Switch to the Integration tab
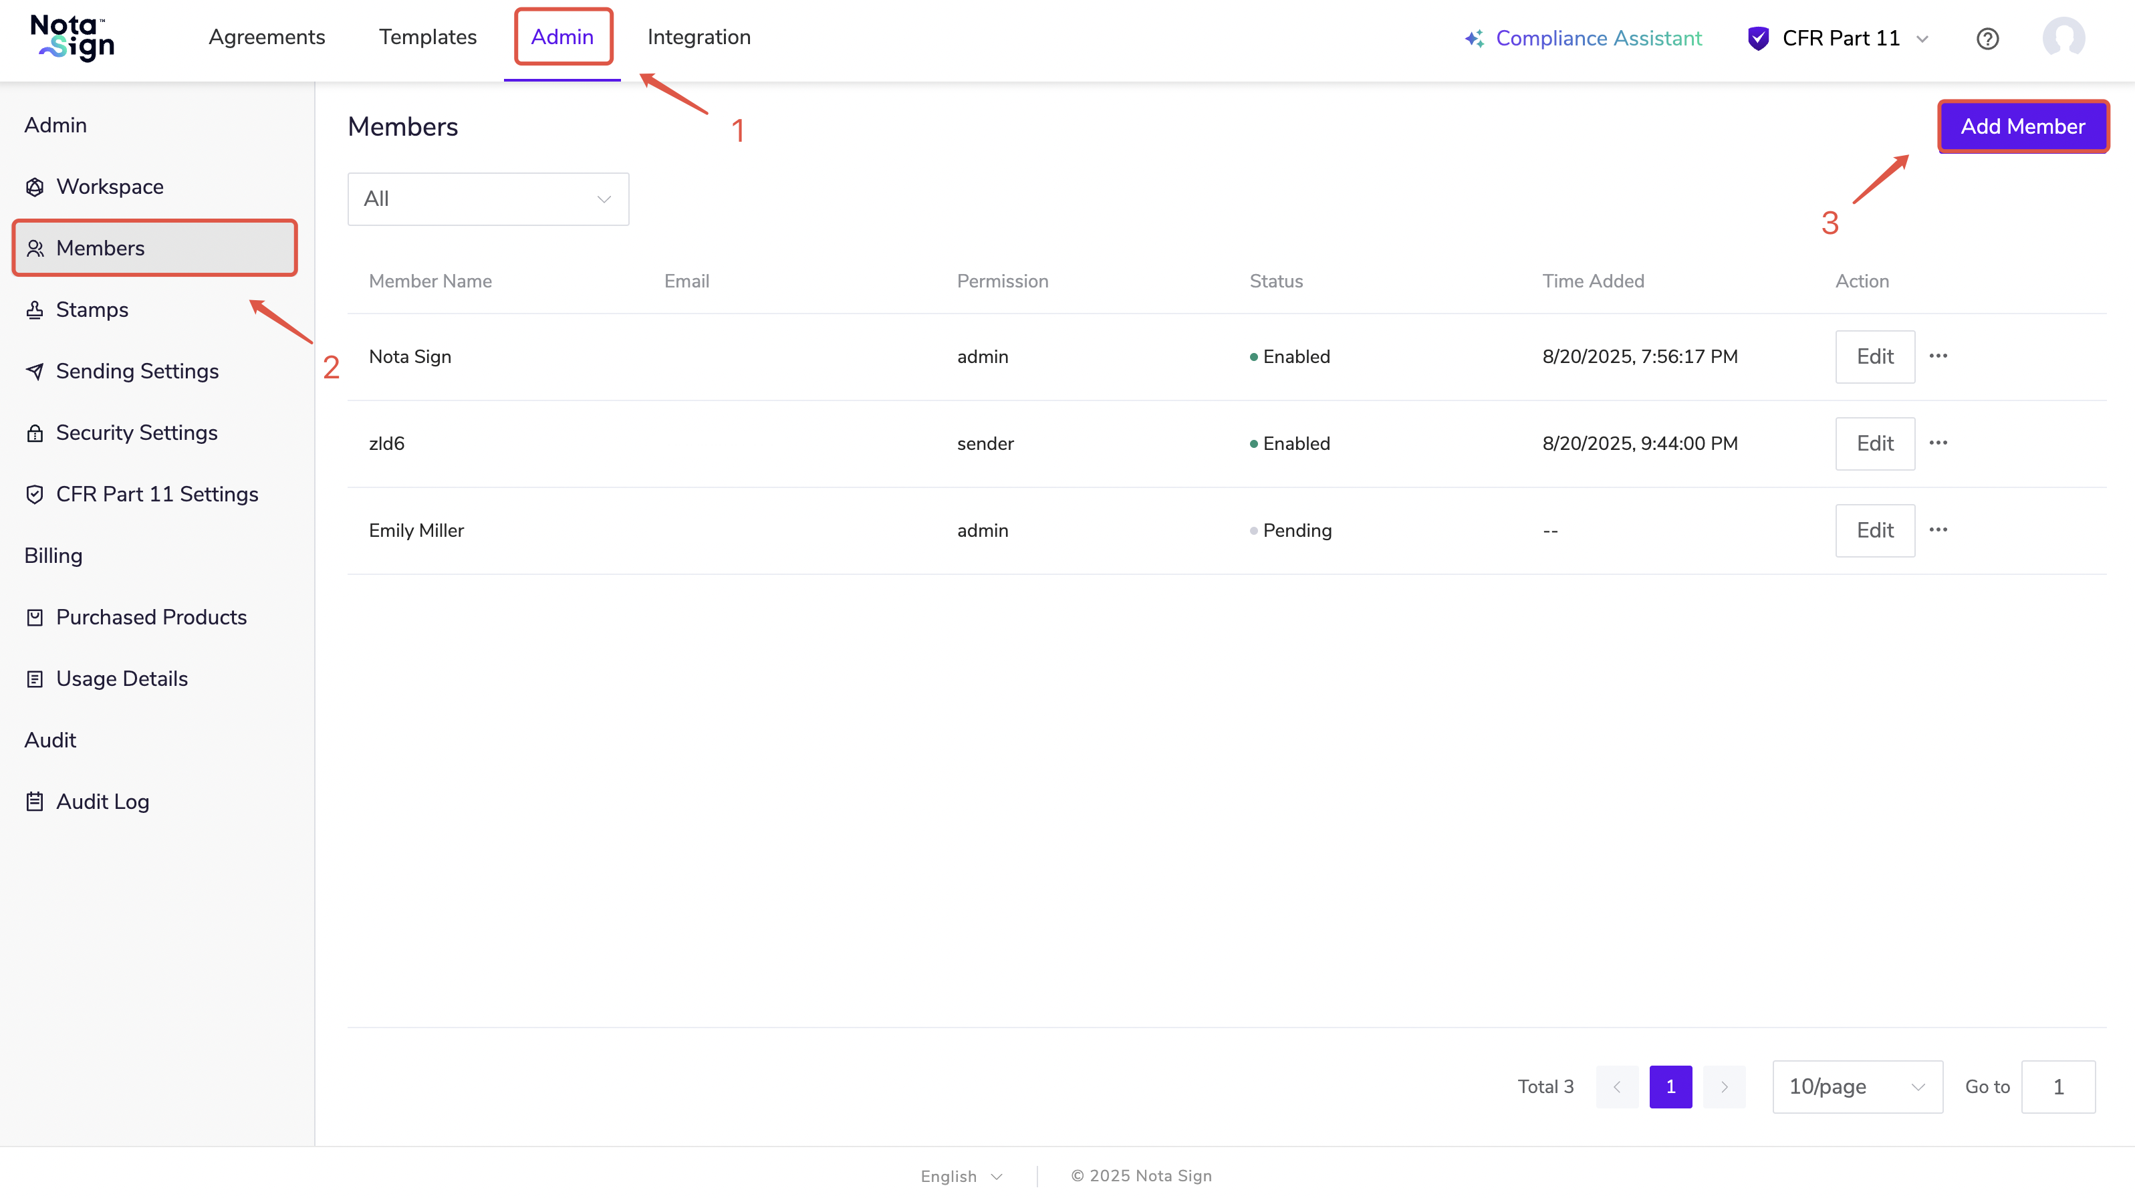This screenshot has width=2135, height=1198. click(698, 37)
